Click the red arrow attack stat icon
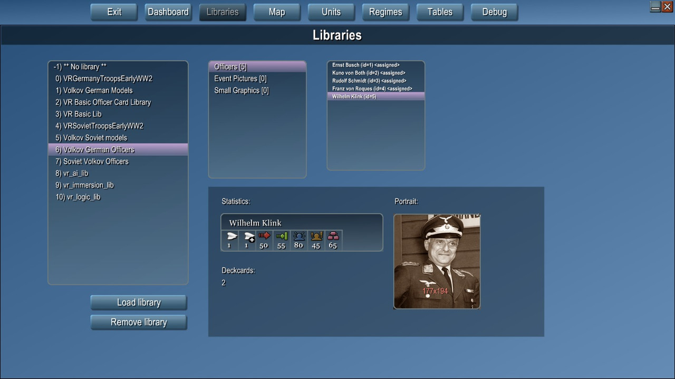 pyautogui.click(x=264, y=236)
